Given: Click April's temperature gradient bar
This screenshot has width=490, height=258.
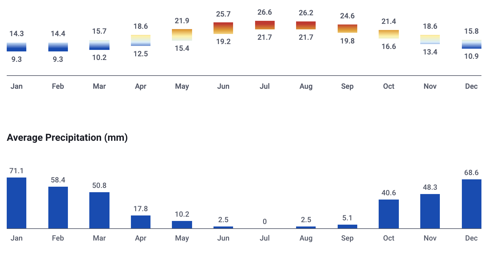Looking at the screenshot, I should [x=141, y=40].
